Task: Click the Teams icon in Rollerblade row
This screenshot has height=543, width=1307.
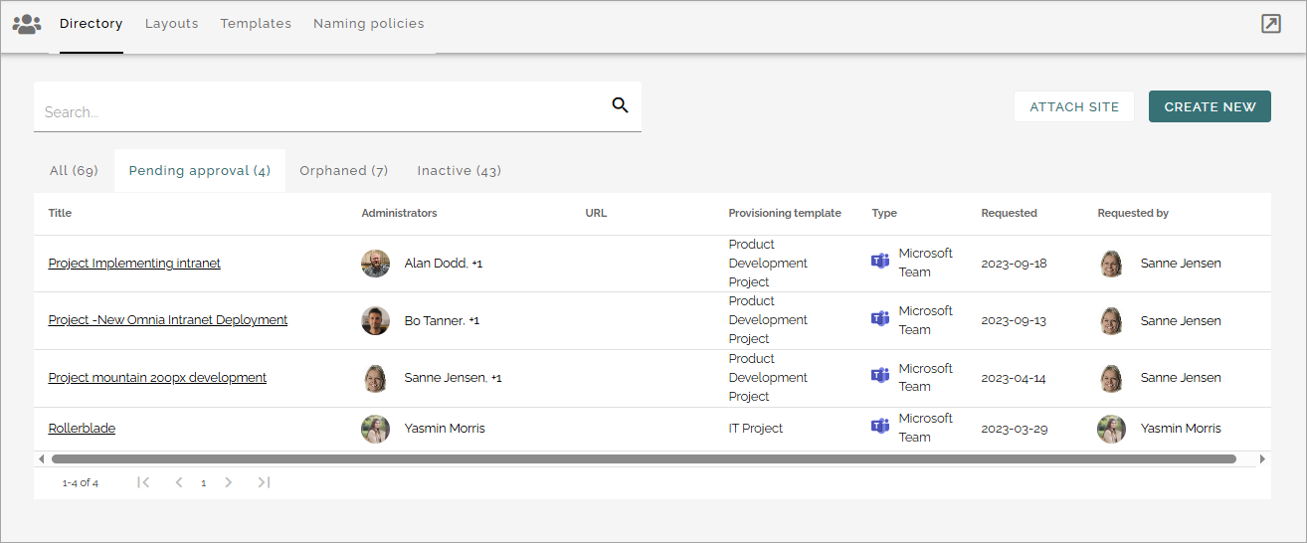Action: pos(879,427)
